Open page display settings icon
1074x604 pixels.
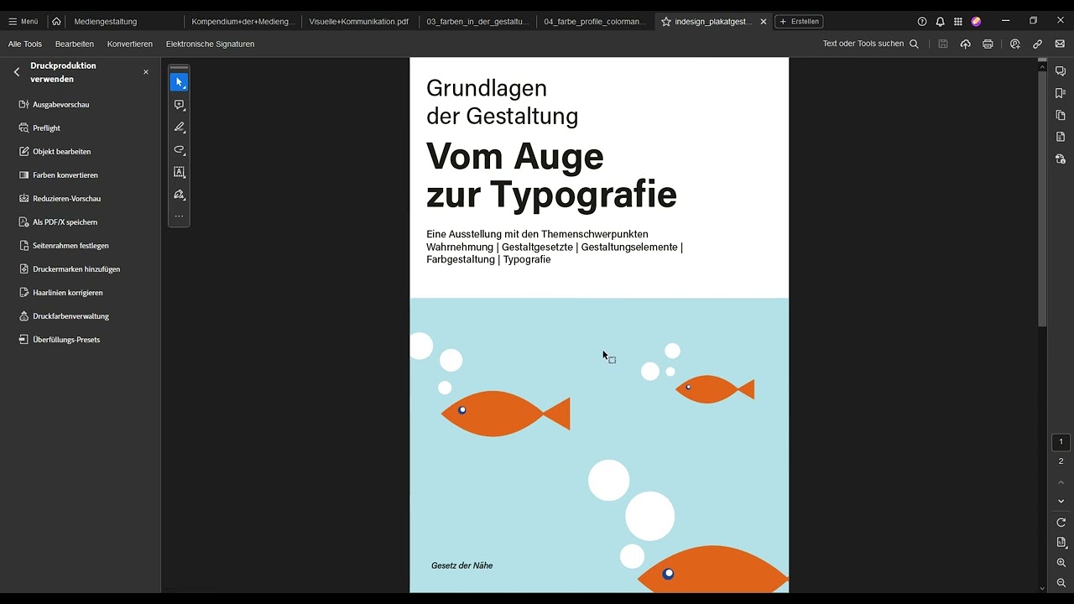pyautogui.click(x=1061, y=543)
